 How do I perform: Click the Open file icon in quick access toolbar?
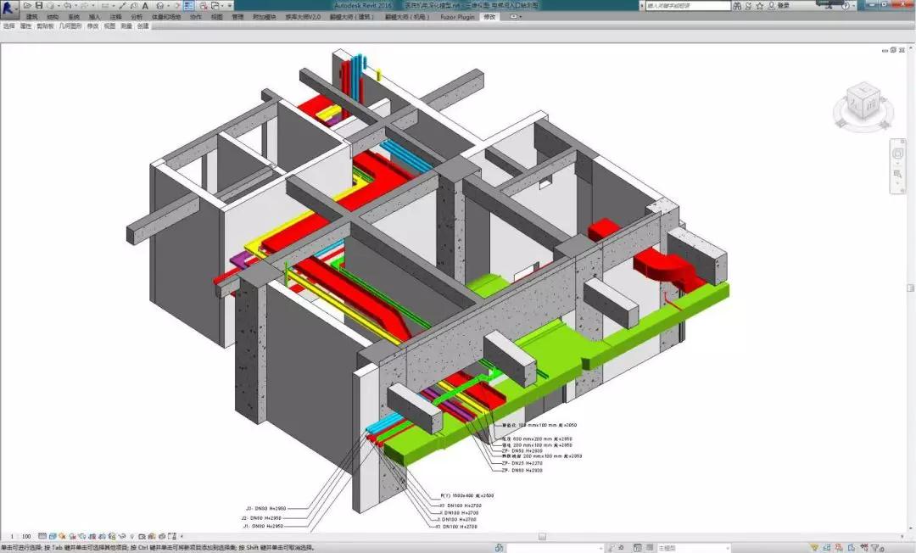point(27,5)
